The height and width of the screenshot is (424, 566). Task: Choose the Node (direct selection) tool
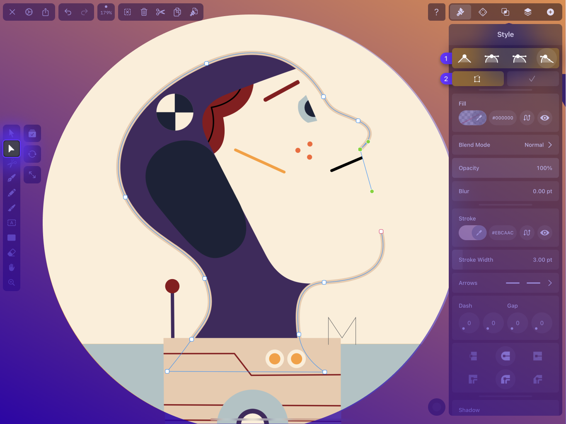[x=12, y=149]
